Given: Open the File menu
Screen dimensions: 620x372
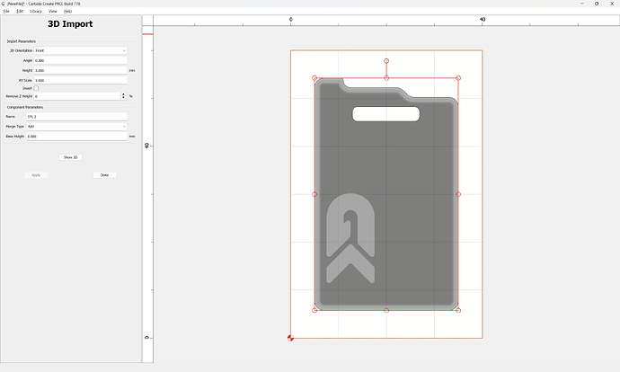Looking at the screenshot, I should (6, 11).
